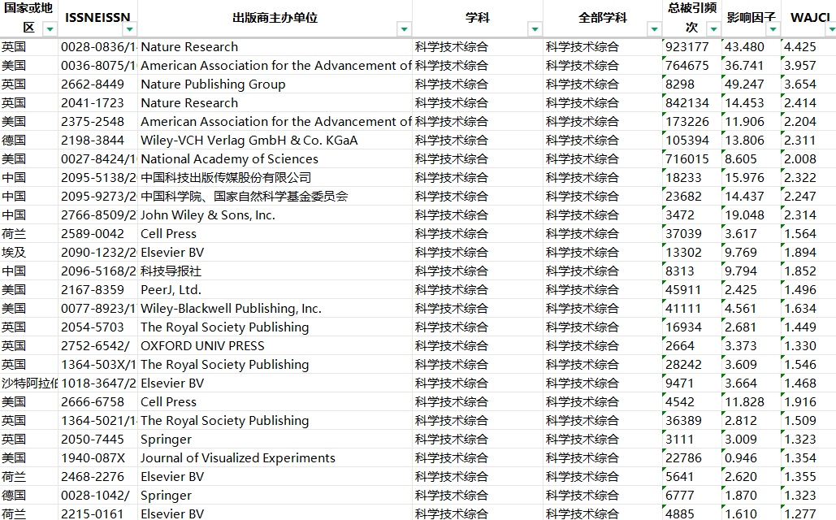Image resolution: width=836 pixels, height=520 pixels.
Task: Select country cell '德国' in Wiley-VCH row
Action: (29, 141)
